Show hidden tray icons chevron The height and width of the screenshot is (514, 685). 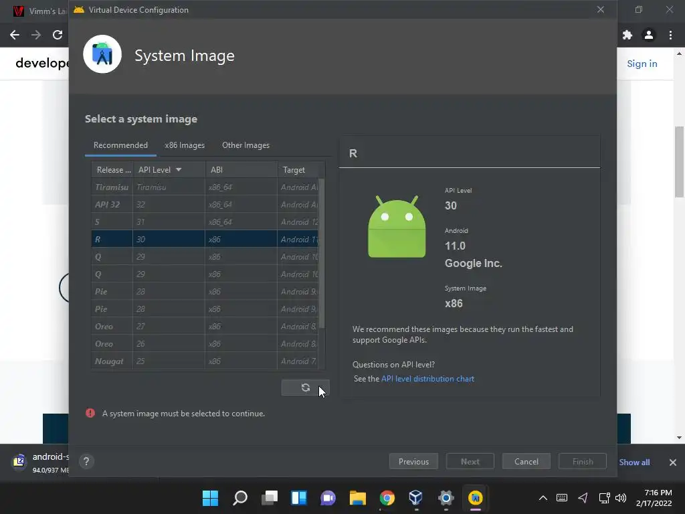pos(543,498)
